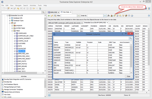This screenshot has height=99, width=152.
Task: Click the Objects Browser search field
Action: [21, 12]
